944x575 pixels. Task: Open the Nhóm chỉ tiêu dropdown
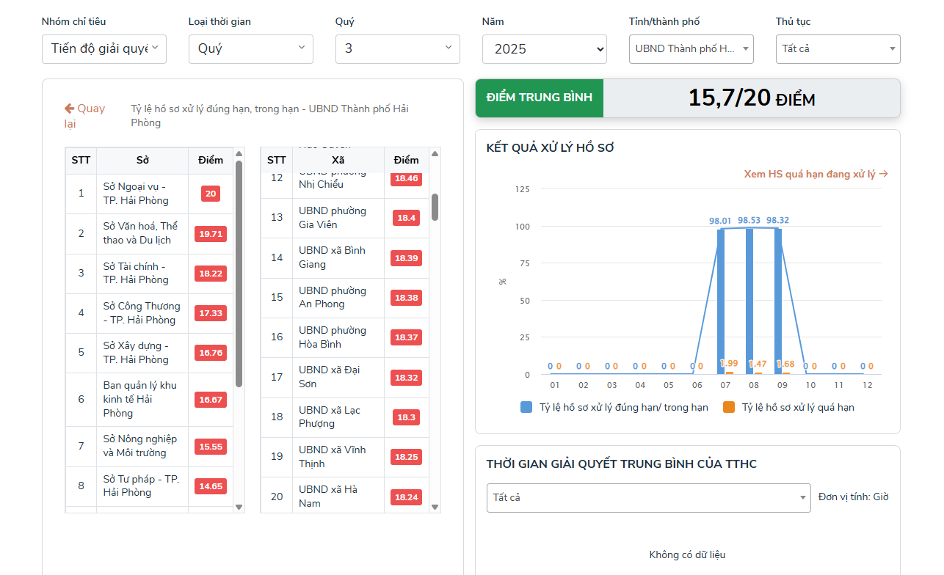pyautogui.click(x=104, y=49)
